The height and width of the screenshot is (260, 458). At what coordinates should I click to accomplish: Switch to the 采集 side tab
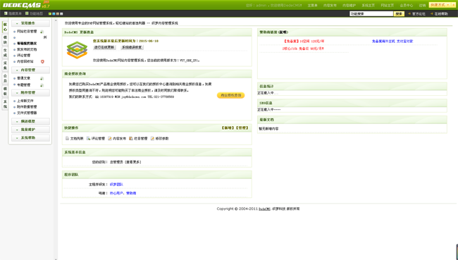pos(5,66)
